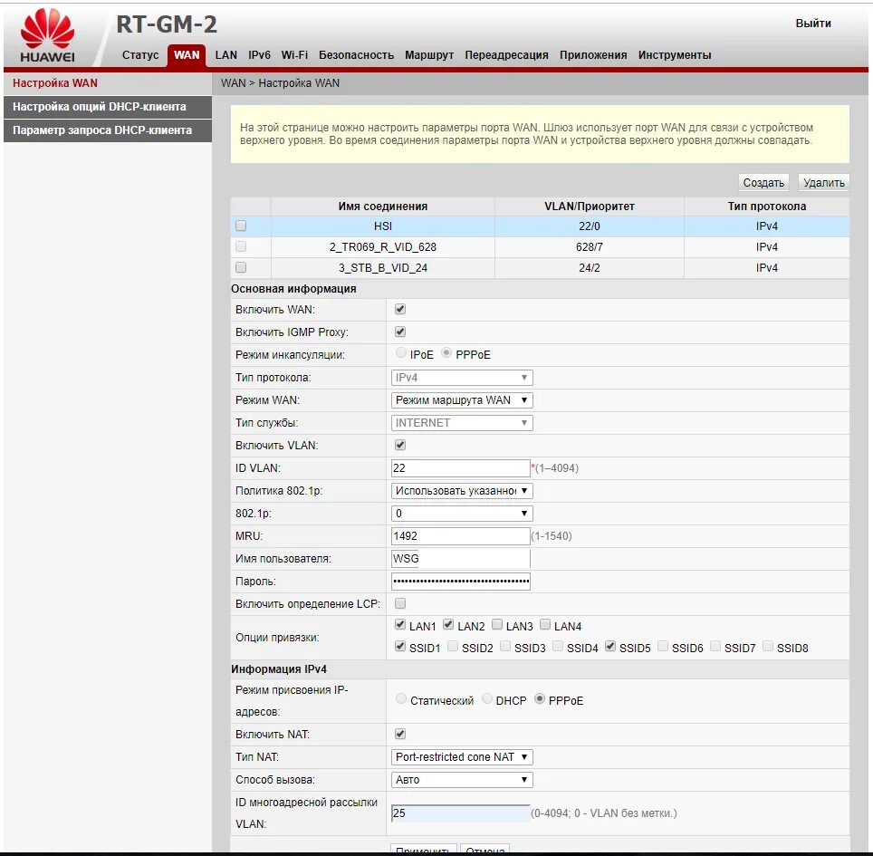Viewport: 873px width, 856px height.
Task: Toggle the SSID3 binding checkbox
Action: (x=505, y=646)
